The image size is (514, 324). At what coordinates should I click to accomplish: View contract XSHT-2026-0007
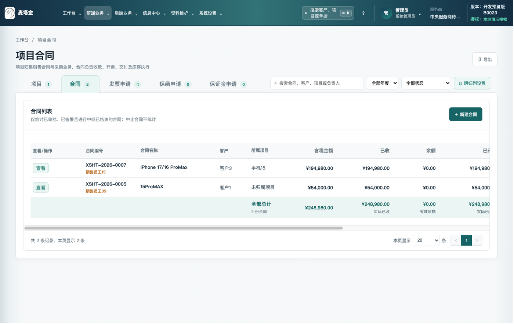(x=41, y=169)
